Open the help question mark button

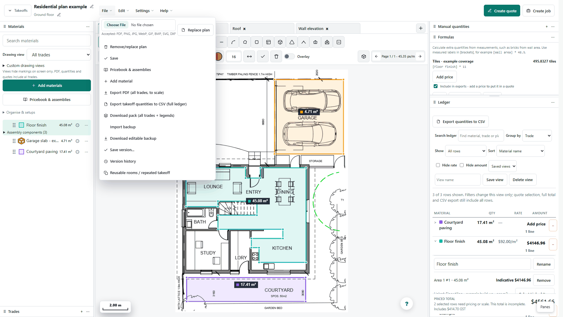pyautogui.click(x=406, y=304)
